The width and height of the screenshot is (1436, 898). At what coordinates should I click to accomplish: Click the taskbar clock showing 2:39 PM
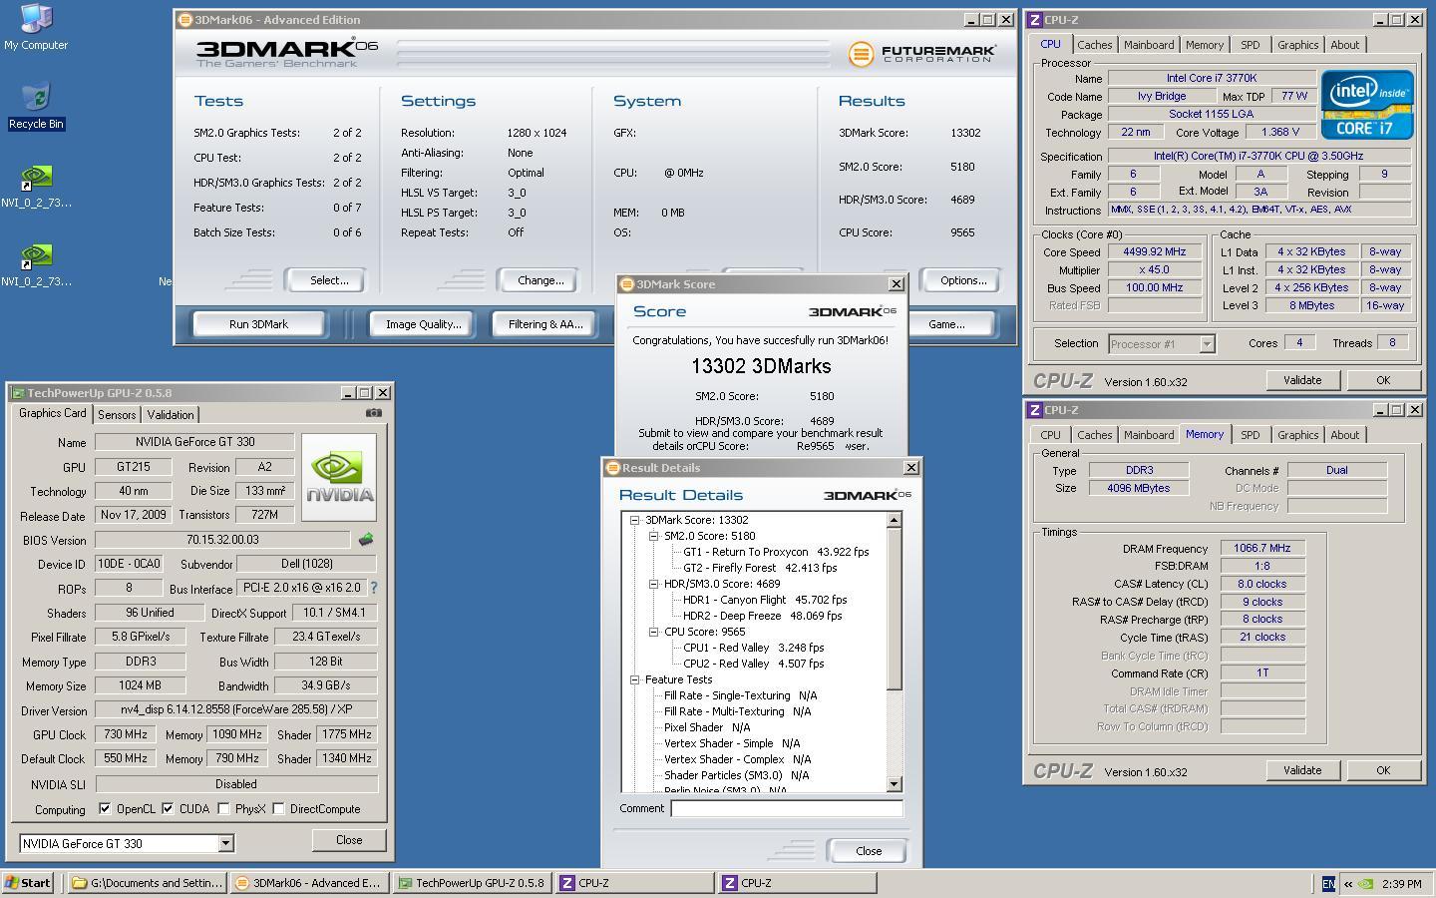pos(1402,884)
